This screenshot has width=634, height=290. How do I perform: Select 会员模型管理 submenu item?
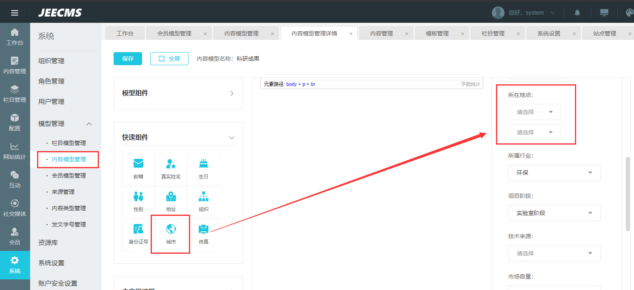[69, 176]
